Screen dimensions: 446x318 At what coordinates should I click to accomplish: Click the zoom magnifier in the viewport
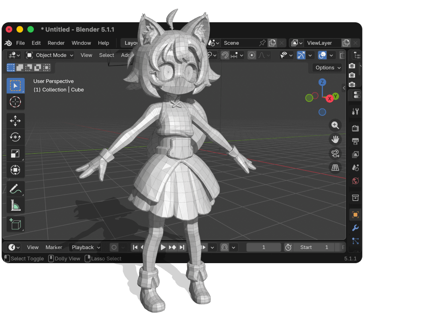click(335, 125)
